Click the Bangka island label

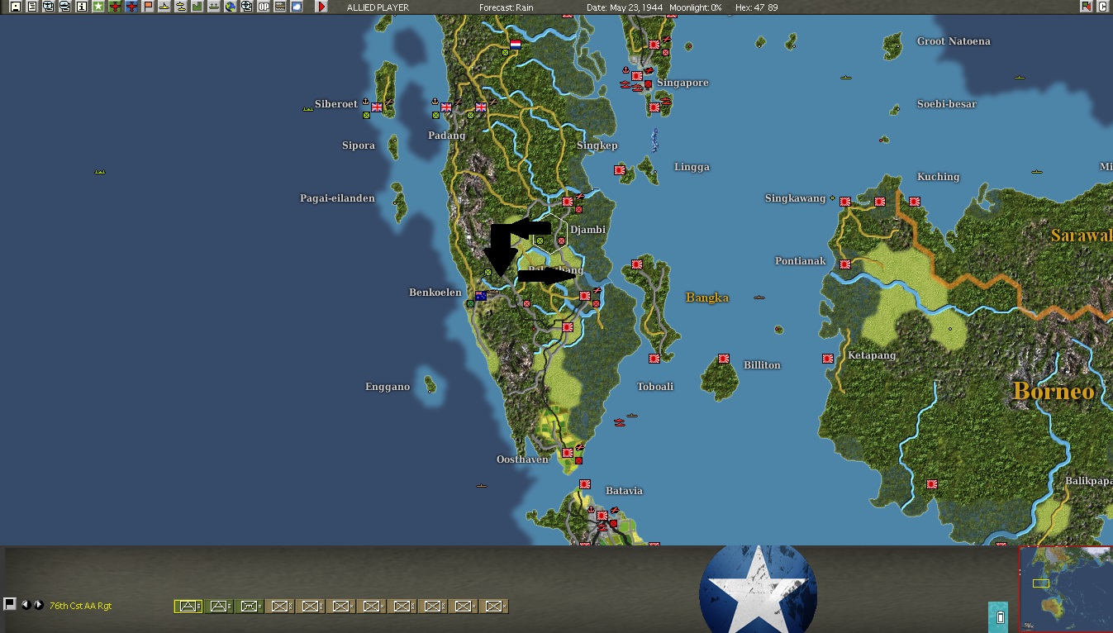click(x=707, y=297)
